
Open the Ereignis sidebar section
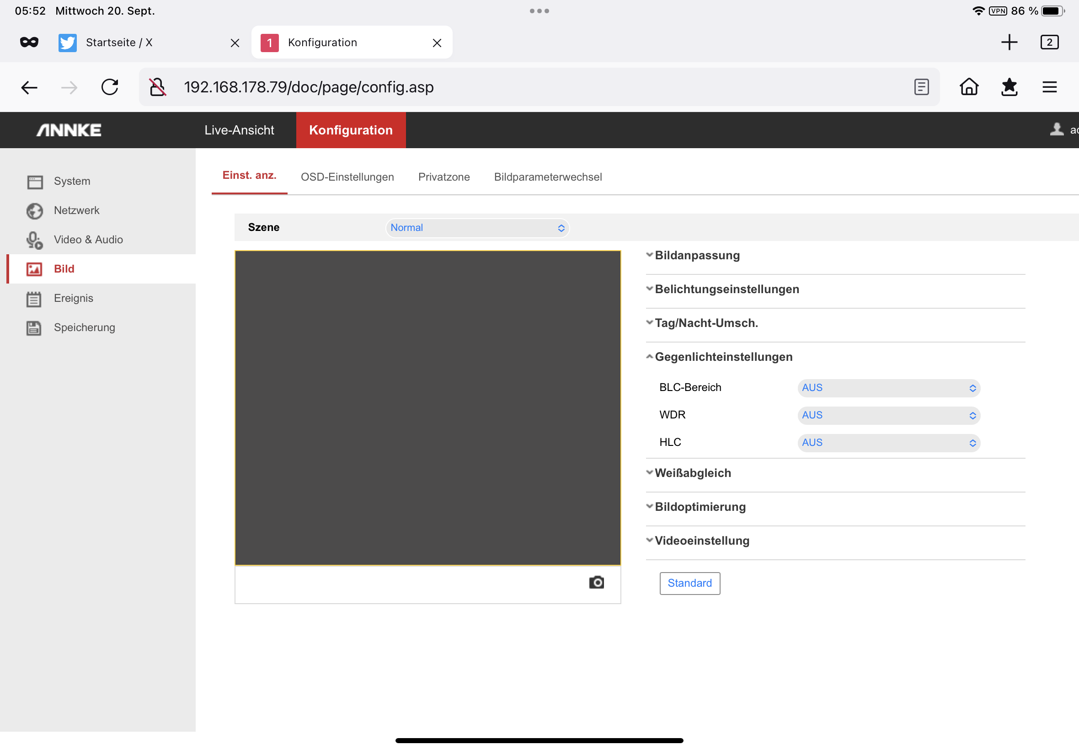pyautogui.click(x=73, y=299)
